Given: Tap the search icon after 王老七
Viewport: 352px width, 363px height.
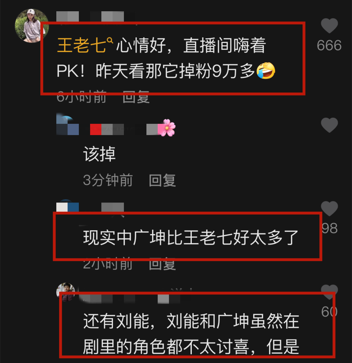Looking at the screenshot, I should pos(110,41).
